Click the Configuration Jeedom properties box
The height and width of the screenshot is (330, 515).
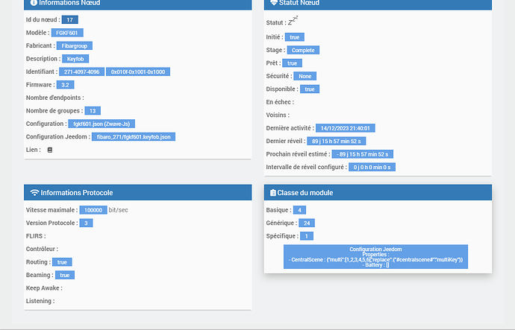pyautogui.click(x=375, y=257)
